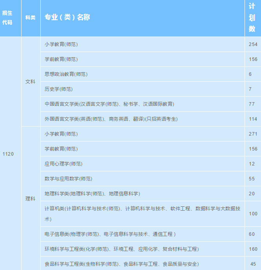Select the 1120 enrollment code cell

(8, 154)
